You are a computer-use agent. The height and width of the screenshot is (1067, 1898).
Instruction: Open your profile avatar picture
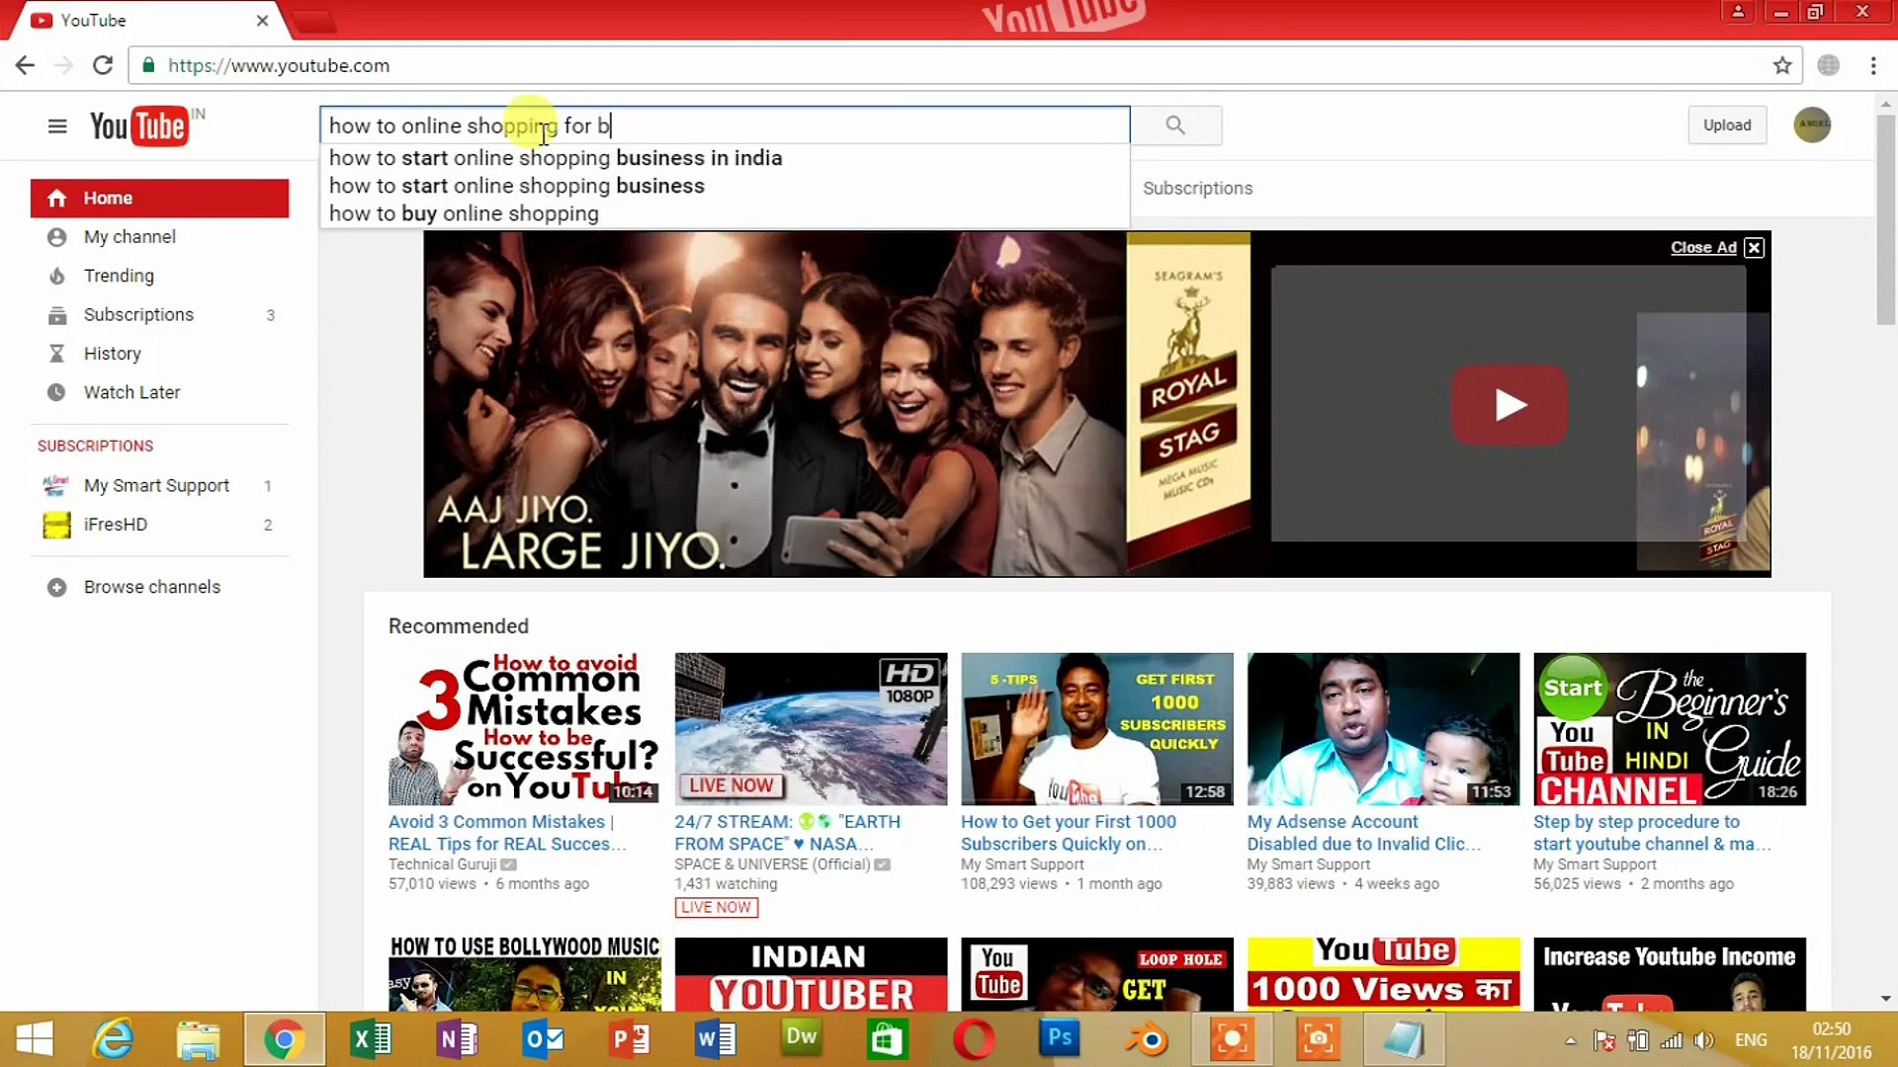pyautogui.click(x=1812, y=125)
